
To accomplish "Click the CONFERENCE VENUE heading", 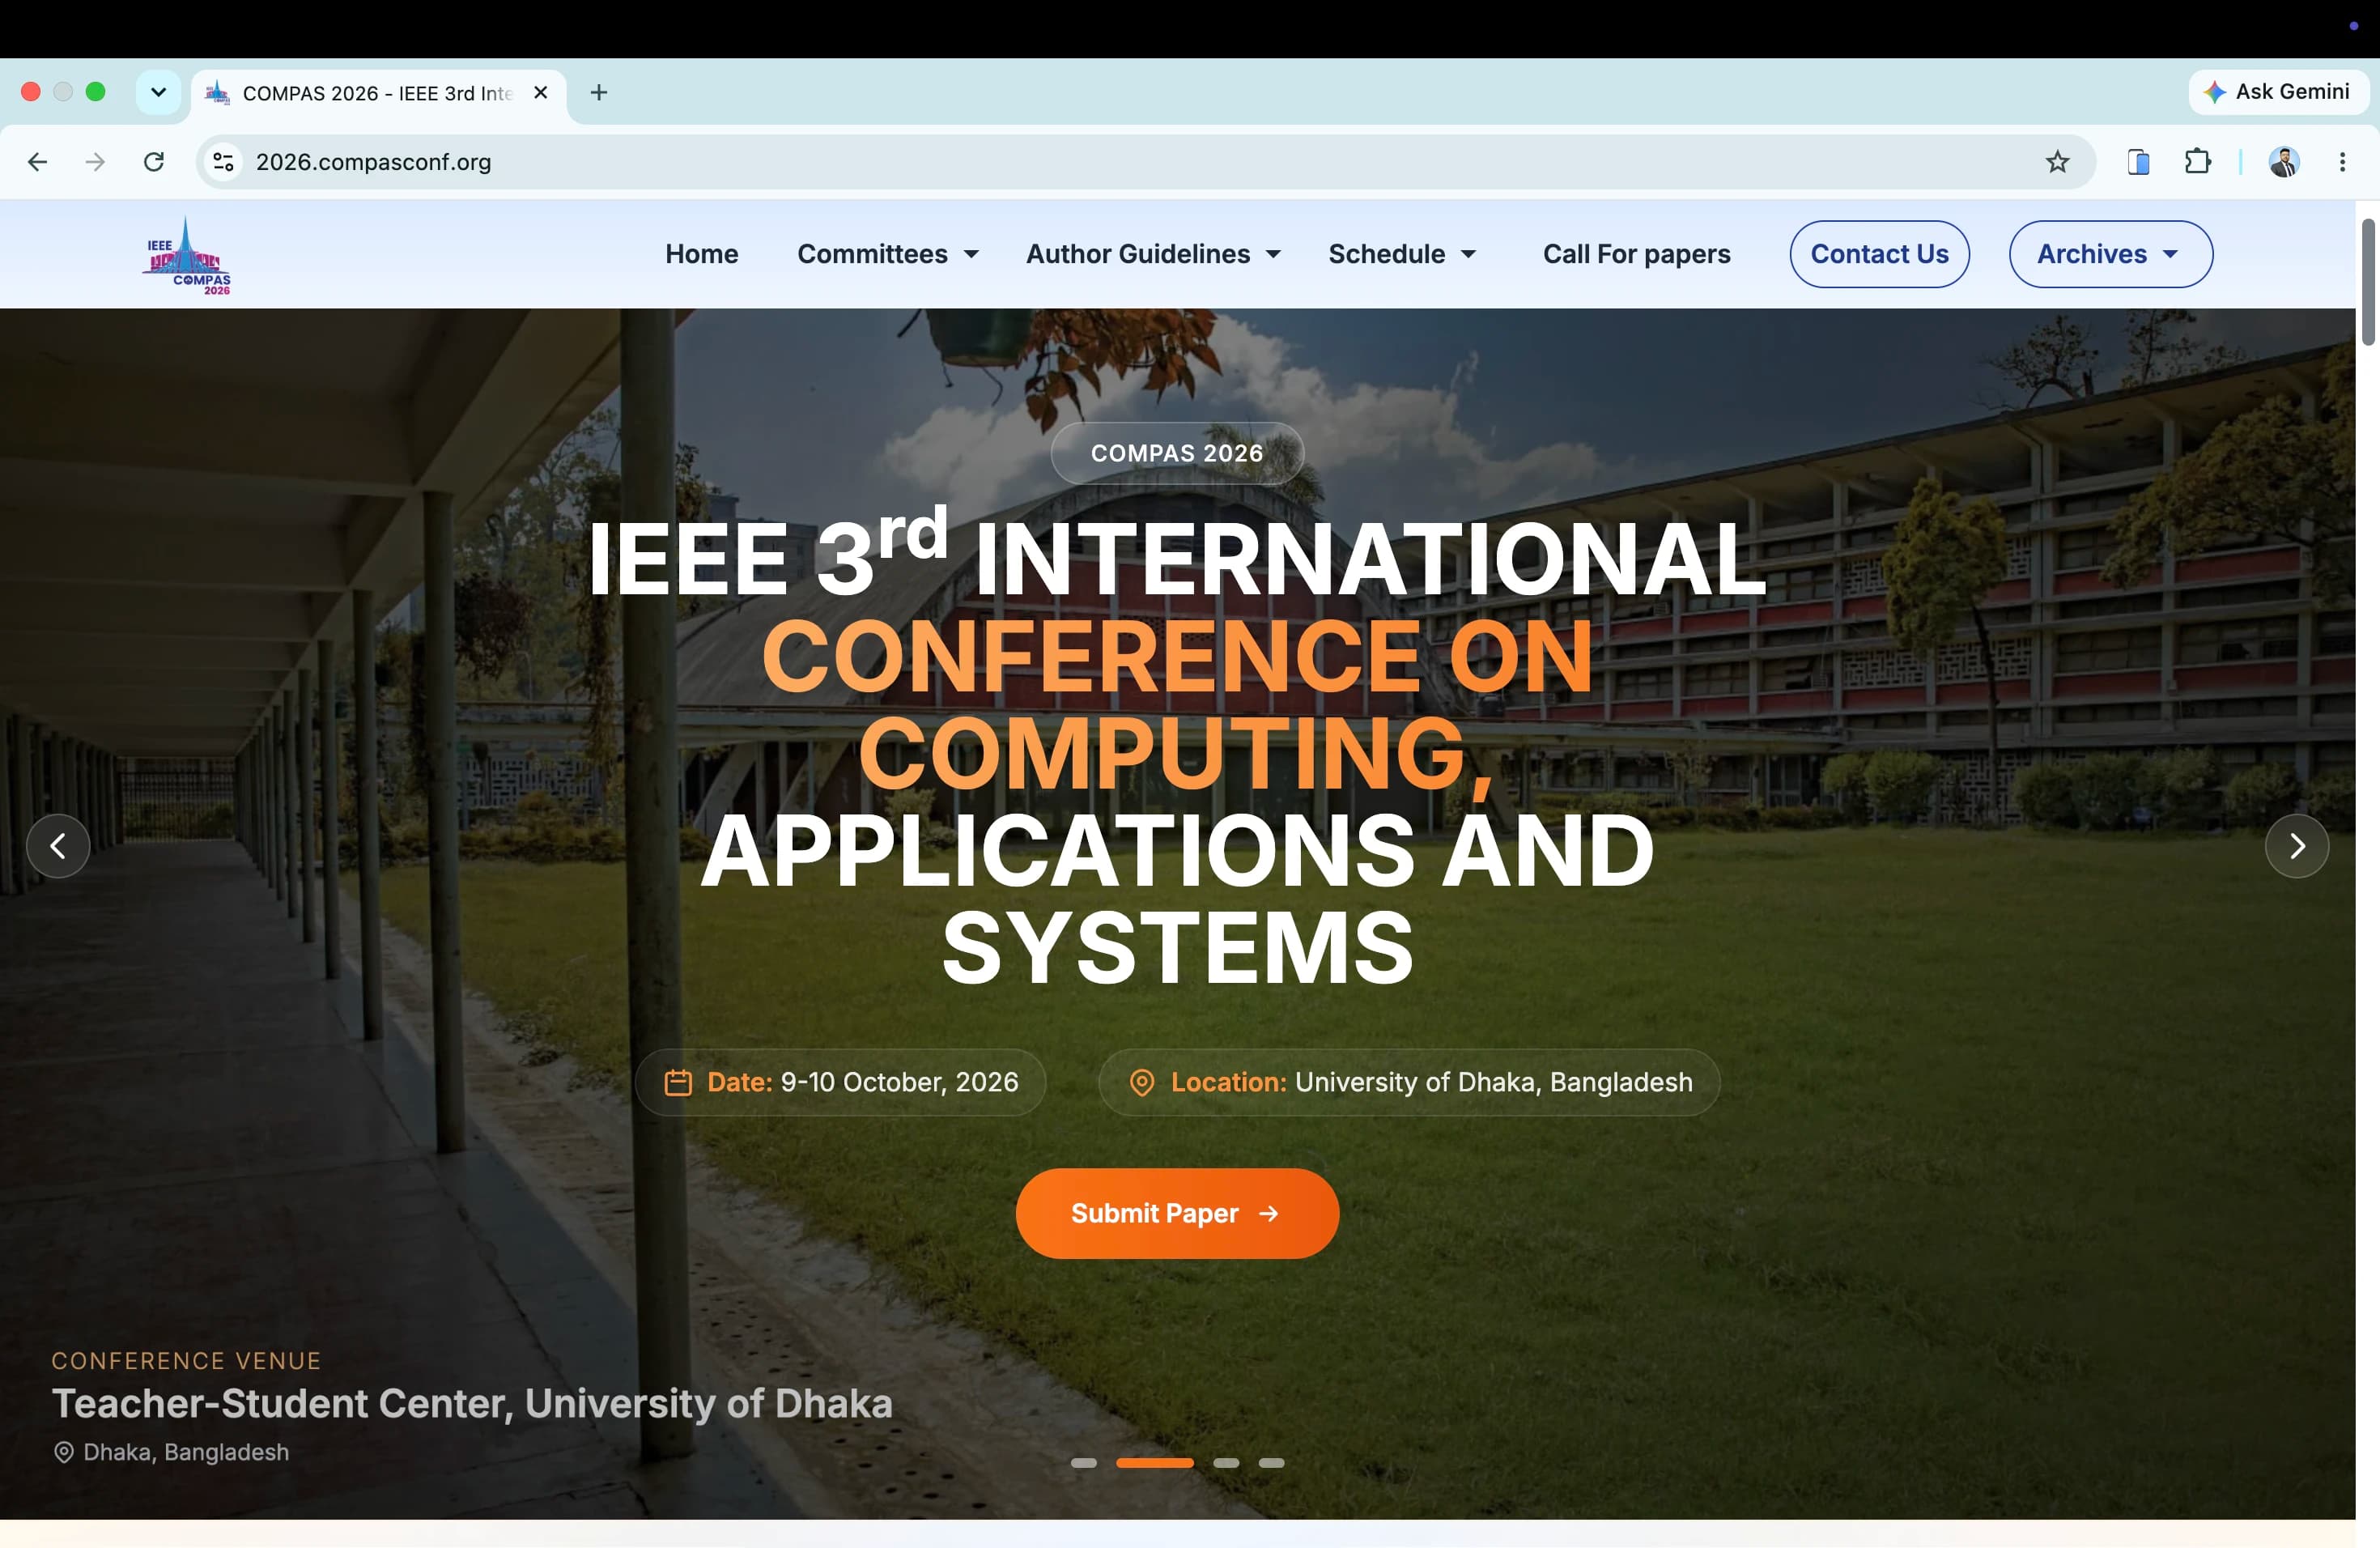I will coord(186,1361).
